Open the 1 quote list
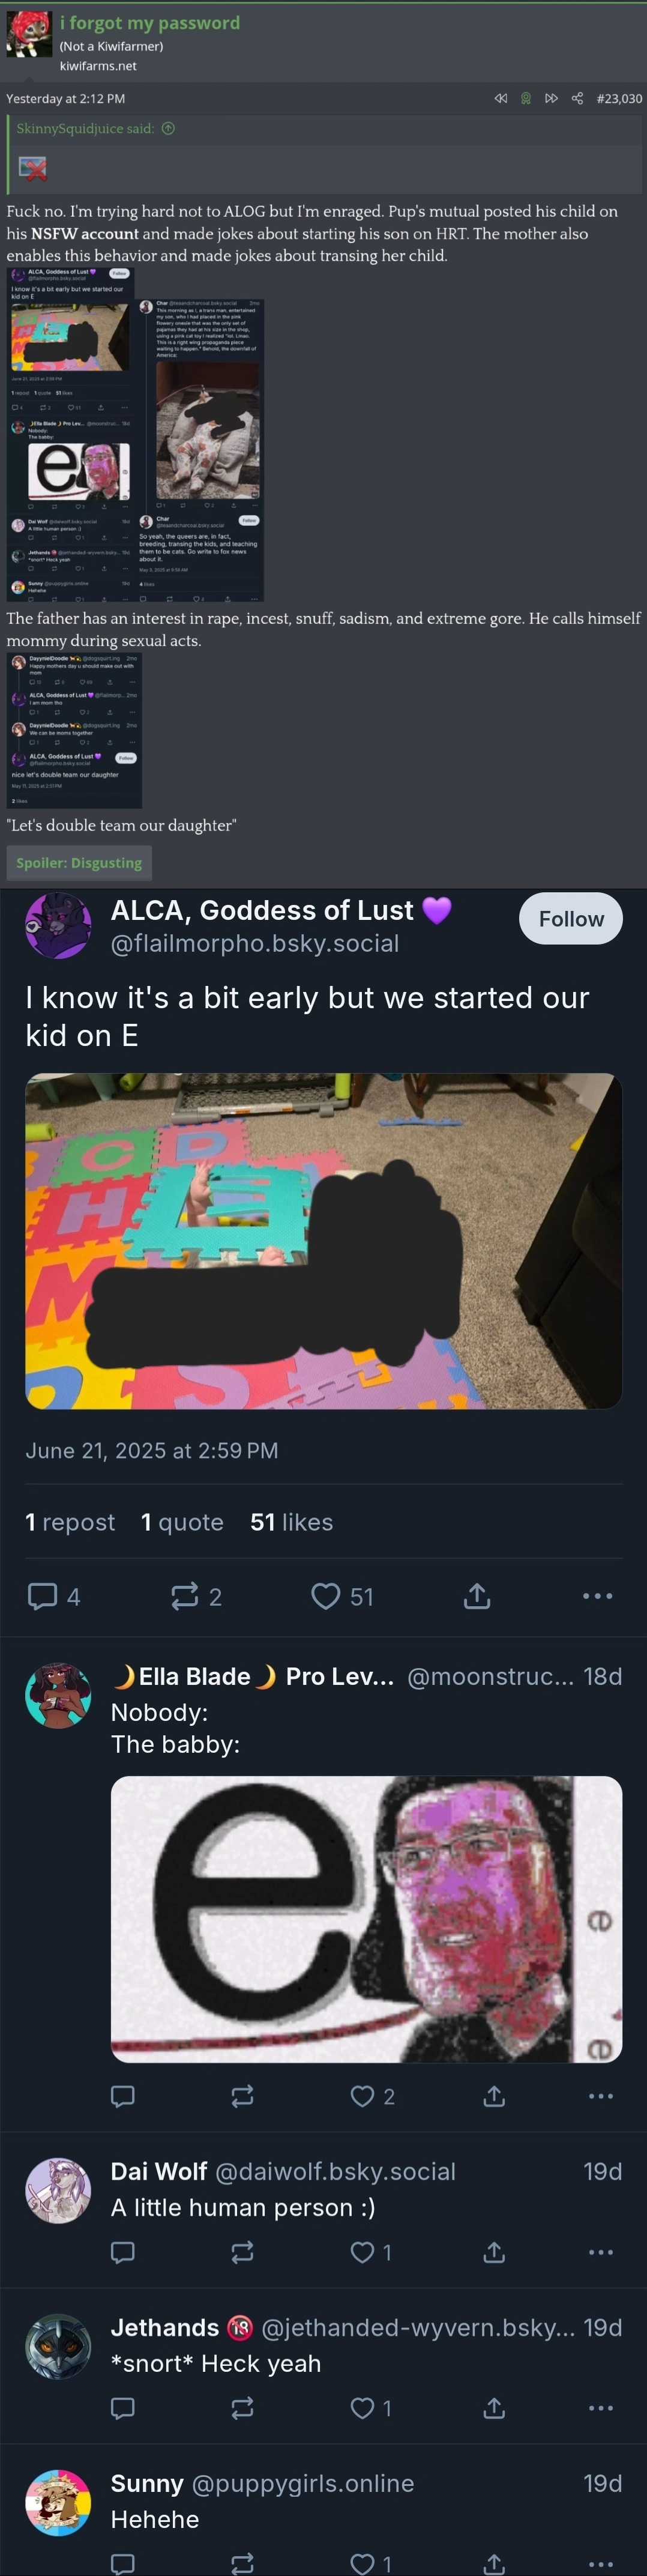This screenshot has height=2576, width=647. 182,1521
